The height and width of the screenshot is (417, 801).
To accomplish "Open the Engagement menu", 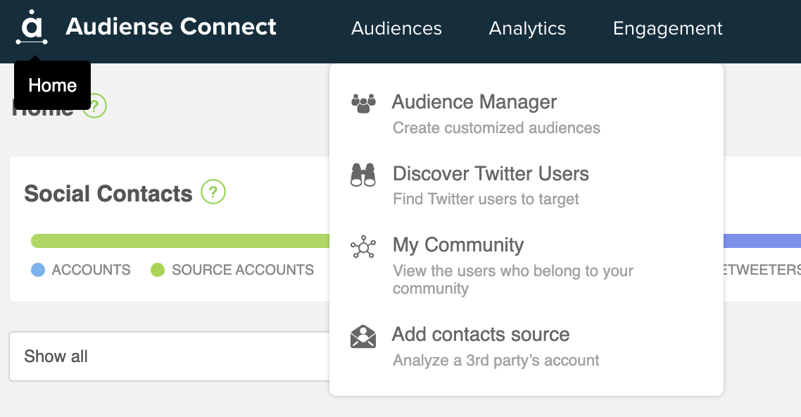I will [668, 28].
